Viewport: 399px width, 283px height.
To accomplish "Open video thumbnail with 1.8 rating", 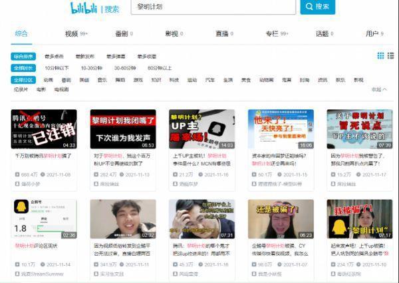I will tap(44, 219).
